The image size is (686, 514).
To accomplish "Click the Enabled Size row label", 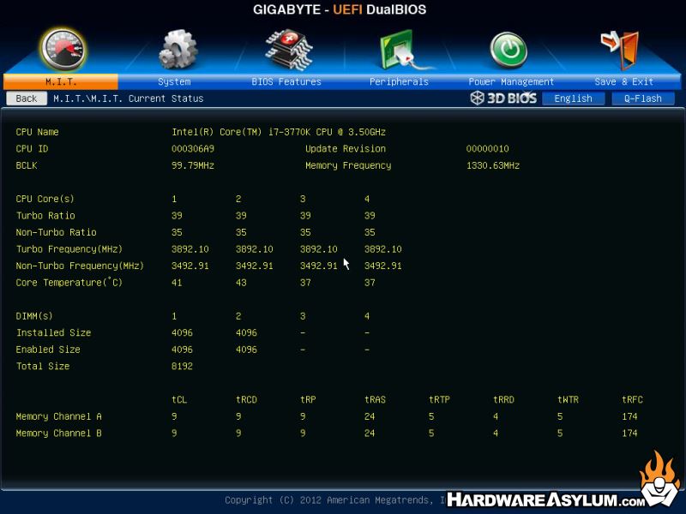I will click(48, 350).
